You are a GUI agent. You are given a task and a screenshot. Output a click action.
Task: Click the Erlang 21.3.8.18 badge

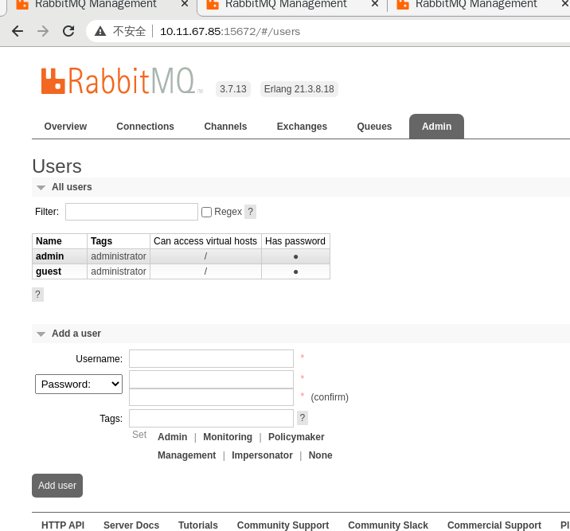pos(299,89)
